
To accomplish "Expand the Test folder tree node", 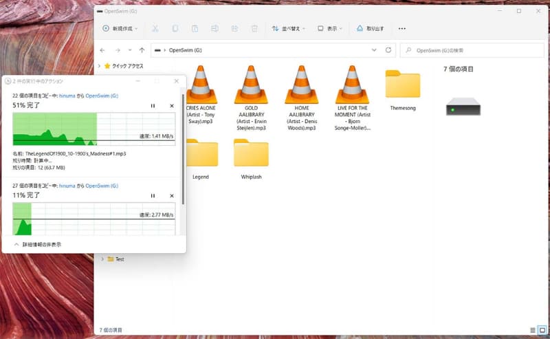I will (x=102, y=259).
